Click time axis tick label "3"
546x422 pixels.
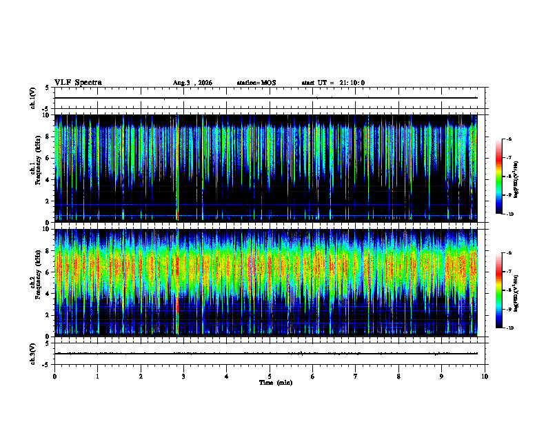(183, 376)
